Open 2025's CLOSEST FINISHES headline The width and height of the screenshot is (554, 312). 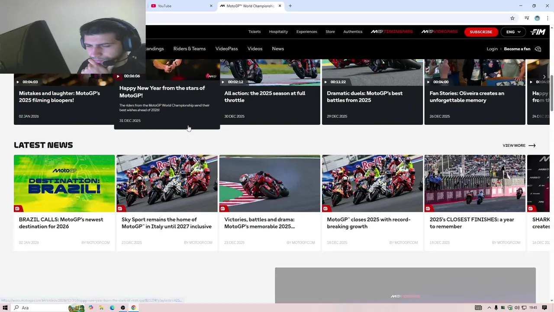(x=472, y=223)
